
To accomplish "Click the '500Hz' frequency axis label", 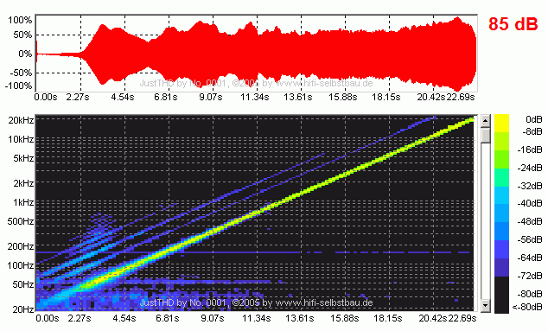I will click(x=21, y=221).
